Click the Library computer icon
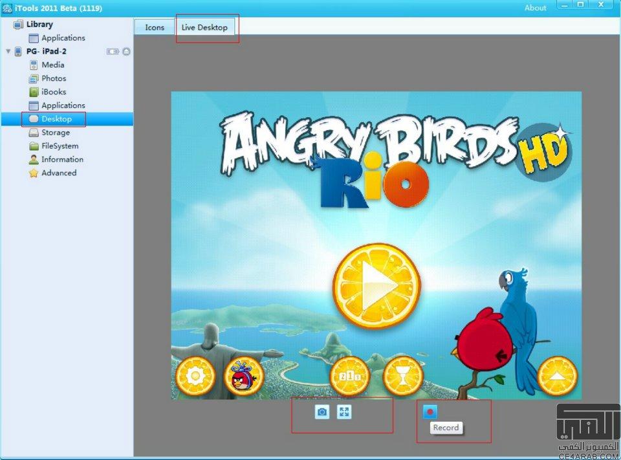This screenshot has width=621, height=460. [18, 25]
